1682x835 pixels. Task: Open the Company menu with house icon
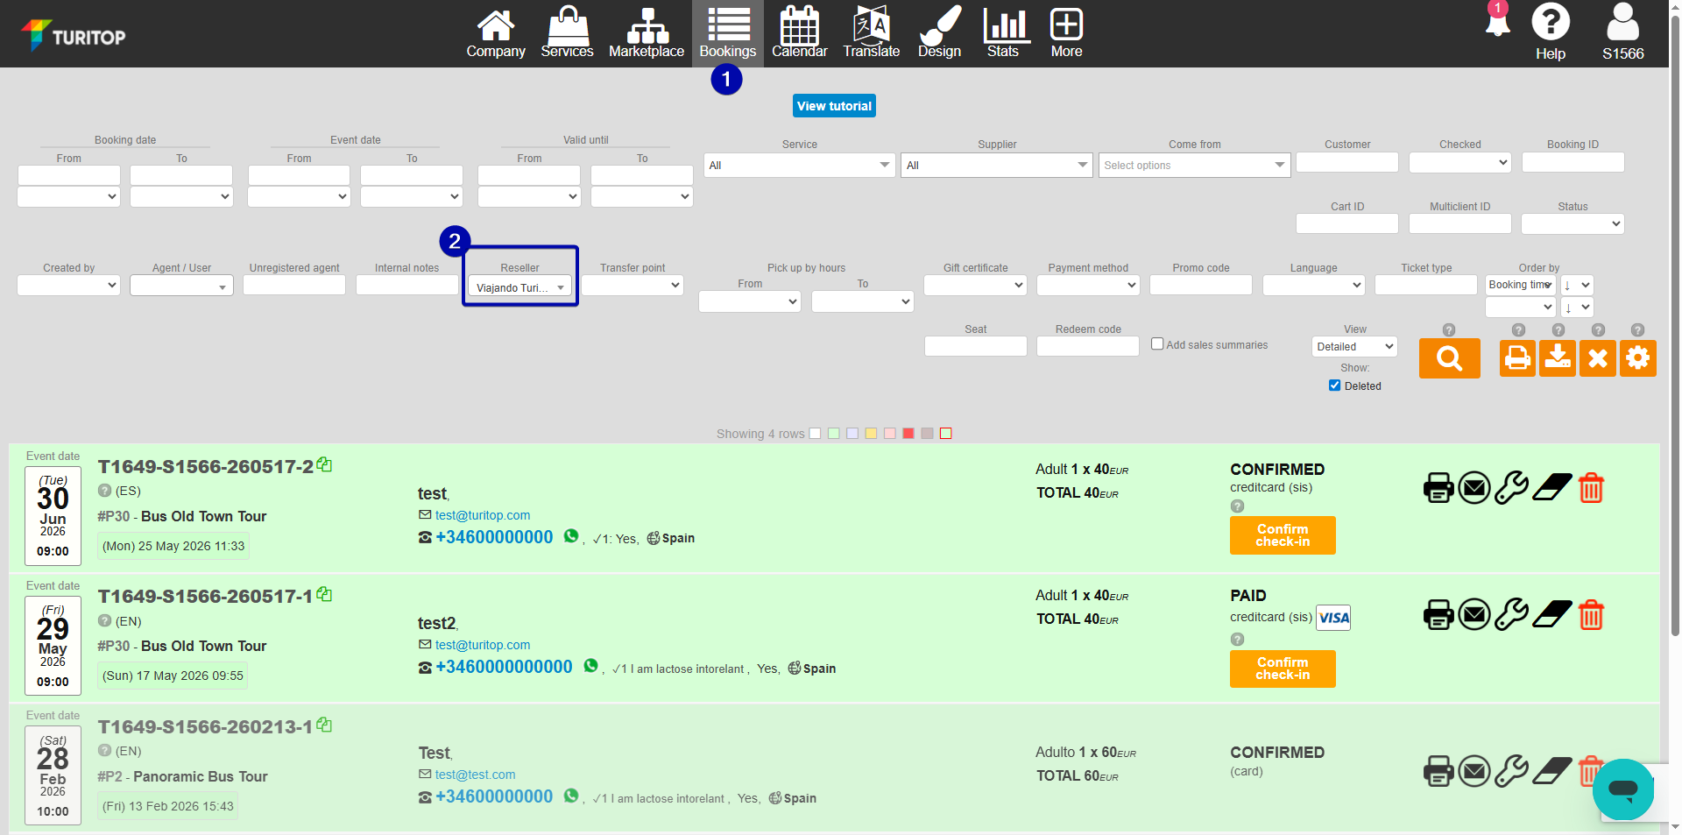click(x=496, y=33)
